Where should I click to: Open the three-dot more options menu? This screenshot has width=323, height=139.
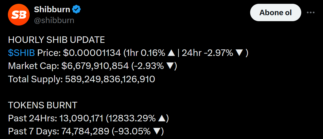(x=311, y=12)
